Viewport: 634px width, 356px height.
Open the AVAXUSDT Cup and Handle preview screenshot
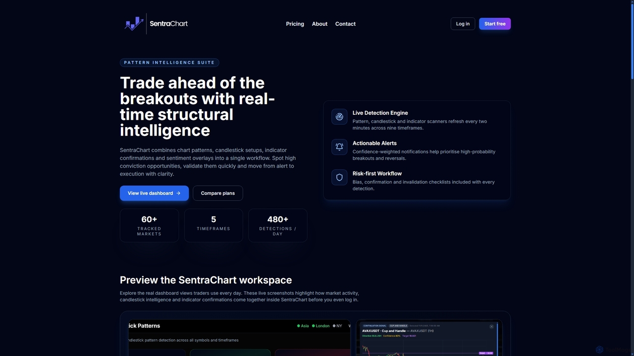429,338
